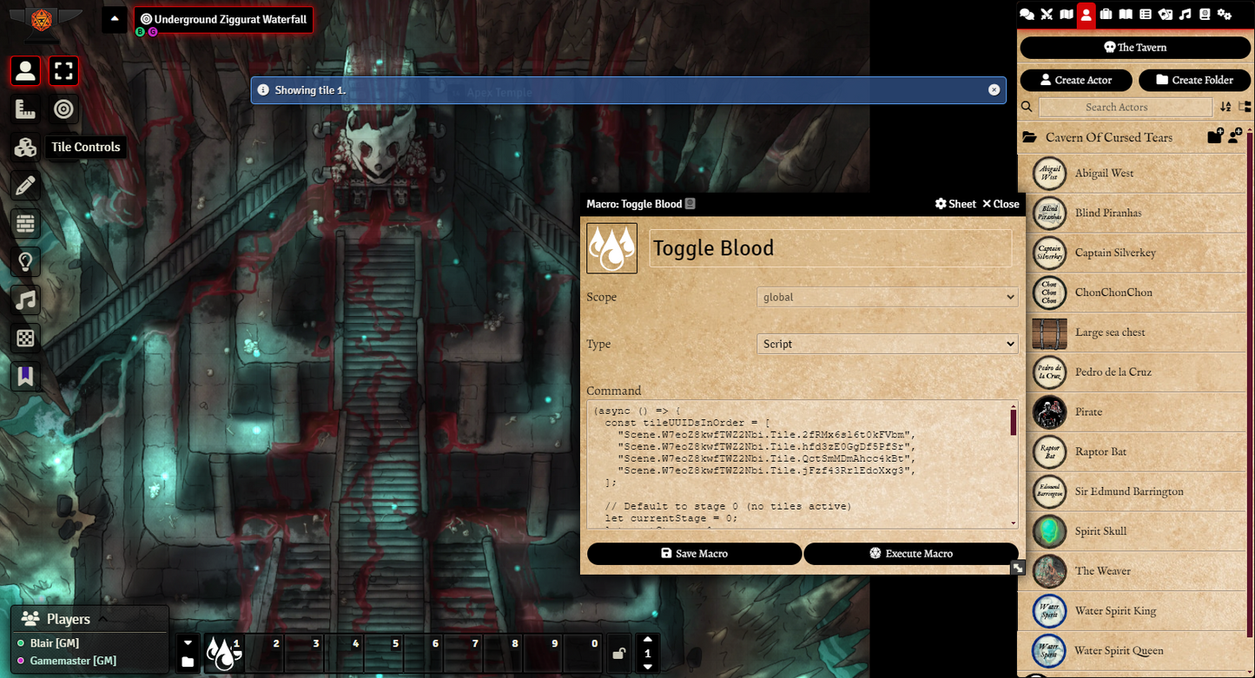Image resolution: width=1255 pixels, height=678 pixels.
Task: Click the Search Actors input field
Action: pyautogui.click(x=1125, y=107)
